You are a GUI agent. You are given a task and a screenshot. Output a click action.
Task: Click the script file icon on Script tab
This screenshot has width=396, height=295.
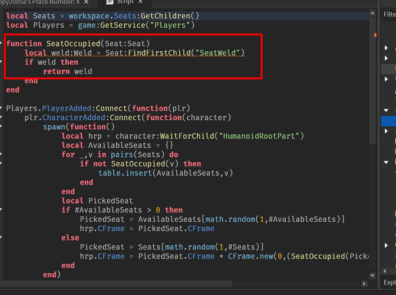click(x=110, y=2)
